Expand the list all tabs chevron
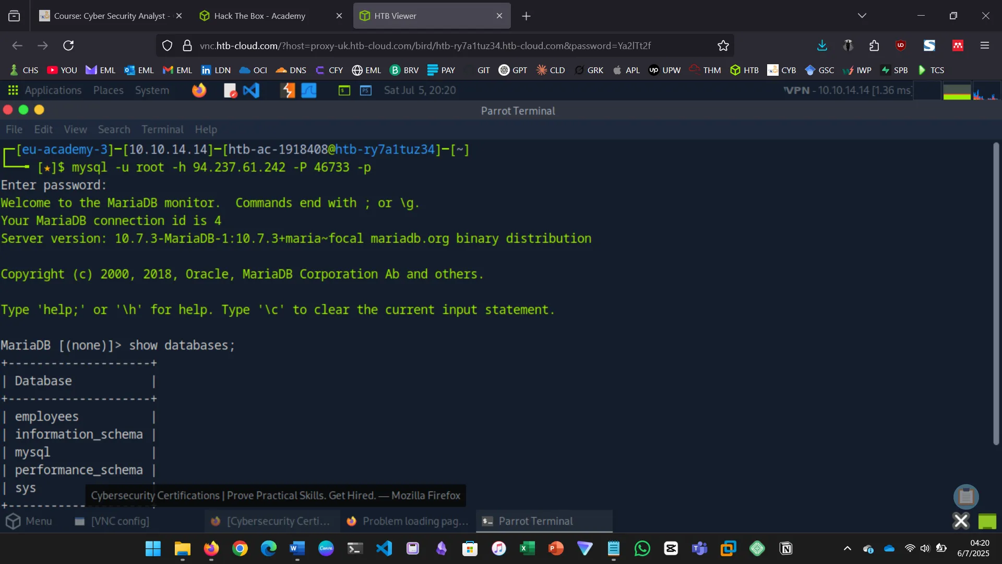This screenshot has width=1002, height=564. [x=862, y=16]
